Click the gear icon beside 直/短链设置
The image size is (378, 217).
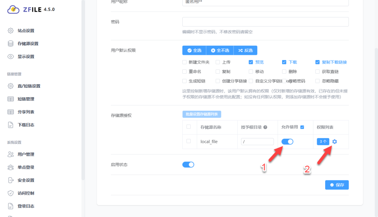(10, 86)
